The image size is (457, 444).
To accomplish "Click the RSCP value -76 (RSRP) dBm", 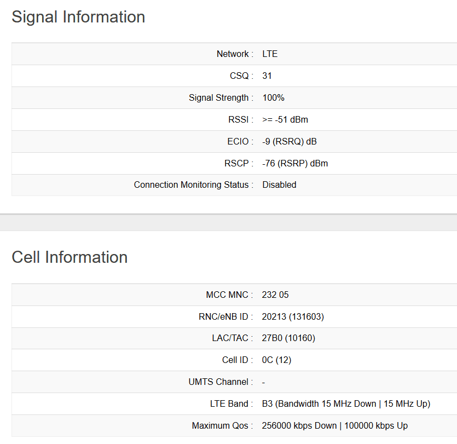I will pyautogui.click(x=295, y=163).
